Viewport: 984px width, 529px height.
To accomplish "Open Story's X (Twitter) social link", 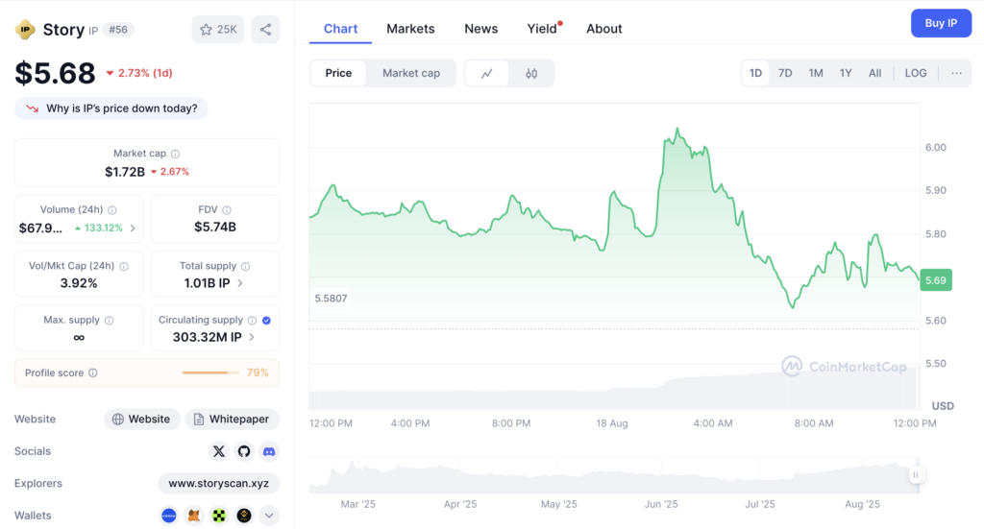I will pyautogui.click(x=218, y=451).
